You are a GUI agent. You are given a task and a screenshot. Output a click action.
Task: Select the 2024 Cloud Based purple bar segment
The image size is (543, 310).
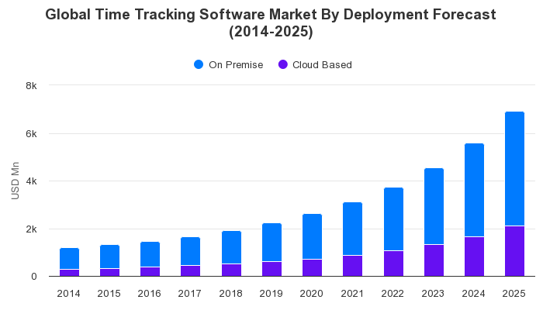[x=474, y=257]
